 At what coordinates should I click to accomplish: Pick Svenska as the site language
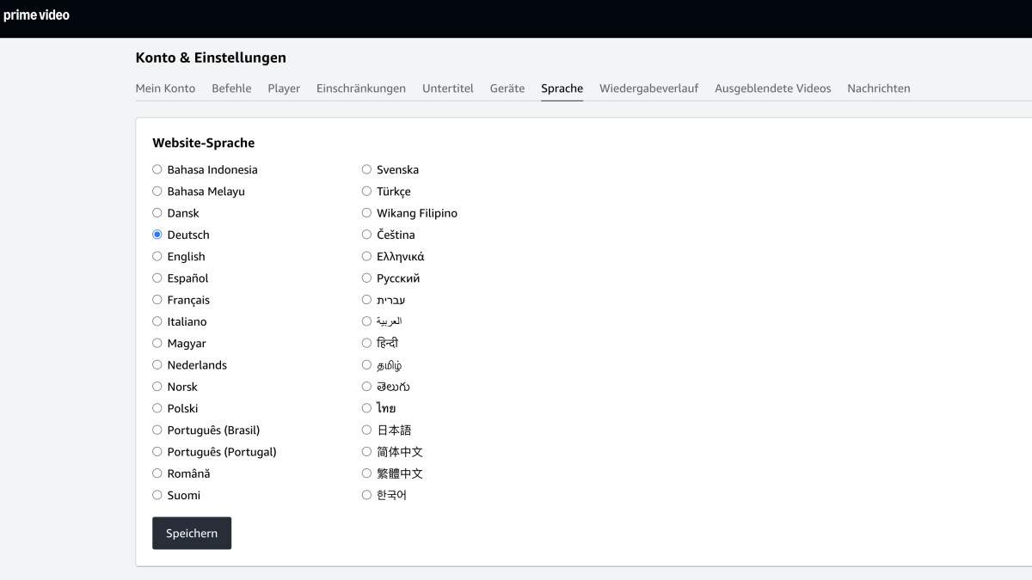[366, 169]
